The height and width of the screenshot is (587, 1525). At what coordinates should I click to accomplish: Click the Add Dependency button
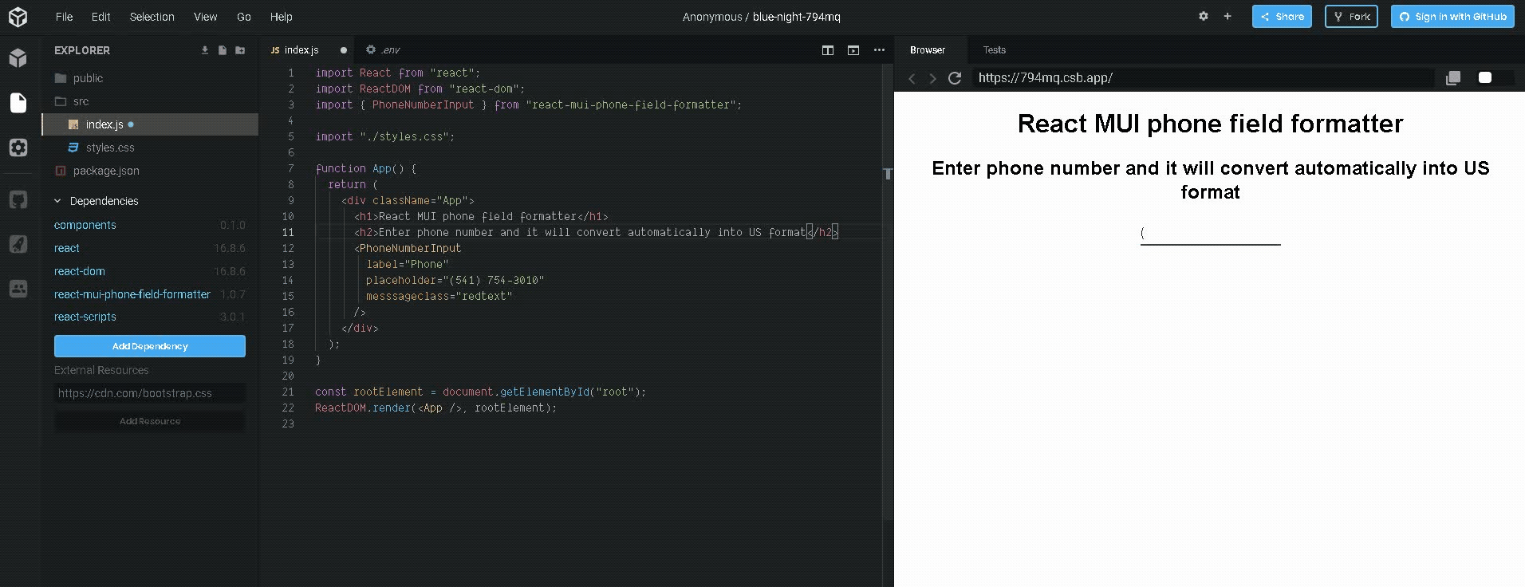150,346
